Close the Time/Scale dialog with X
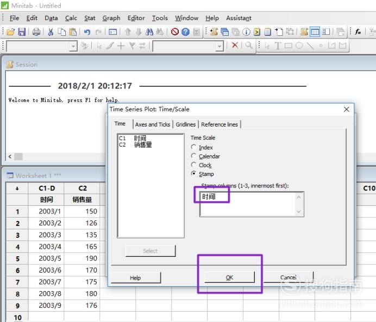The width and height of the screenshot is (376, 322). click(346, 109)
